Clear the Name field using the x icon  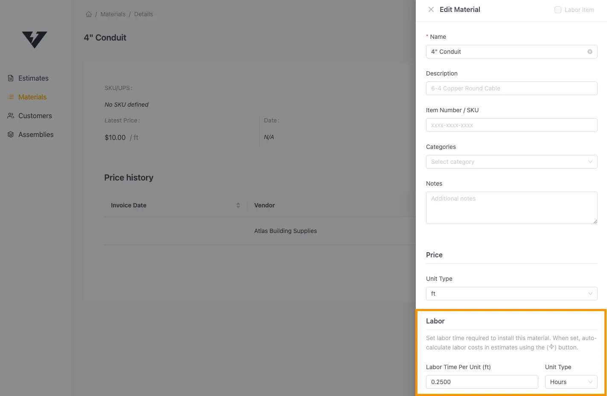click(x=590, y=51)
